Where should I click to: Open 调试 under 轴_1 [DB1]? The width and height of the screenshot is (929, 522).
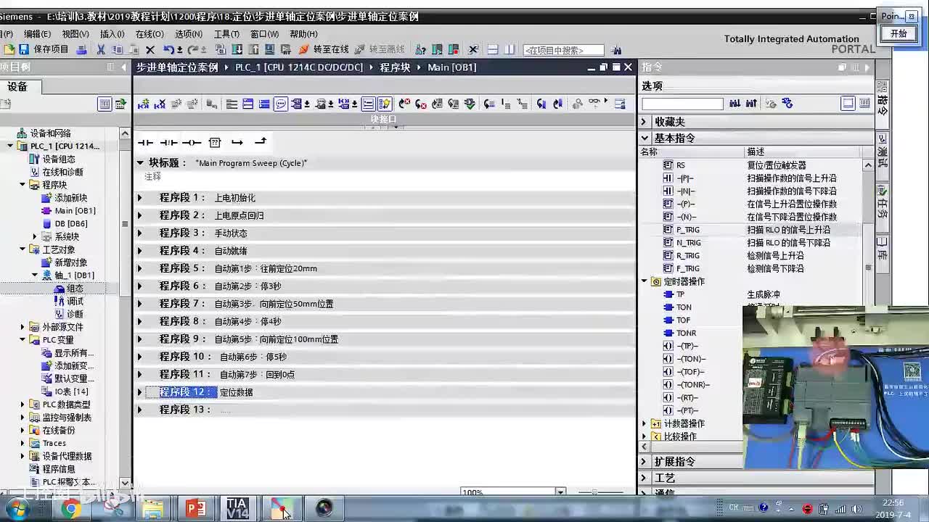tap(75, 302)
